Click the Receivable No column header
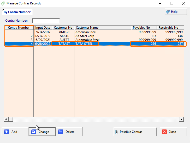This screenshot has height=143, width=190. [170, 28]
